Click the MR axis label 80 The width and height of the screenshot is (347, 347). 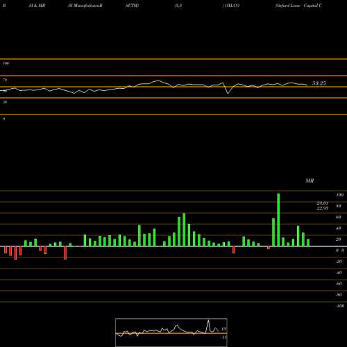pos(339,206)
